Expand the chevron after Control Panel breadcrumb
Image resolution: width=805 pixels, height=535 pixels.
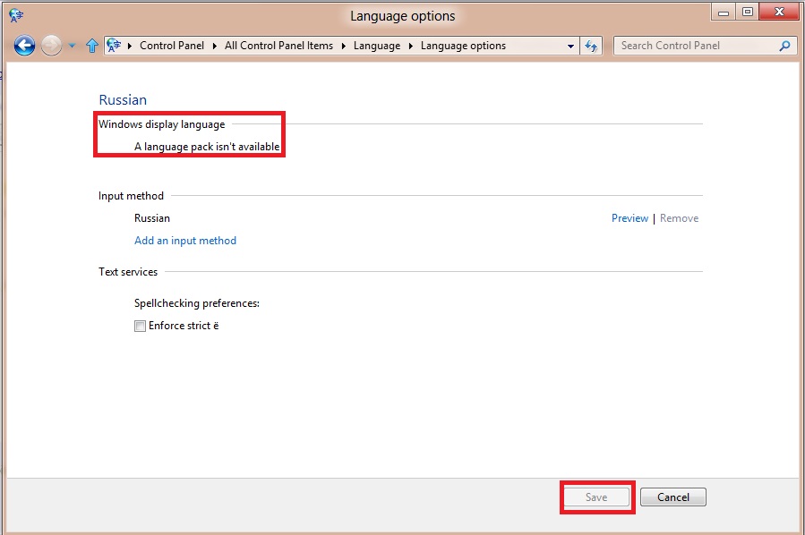(x=215, y=46)
